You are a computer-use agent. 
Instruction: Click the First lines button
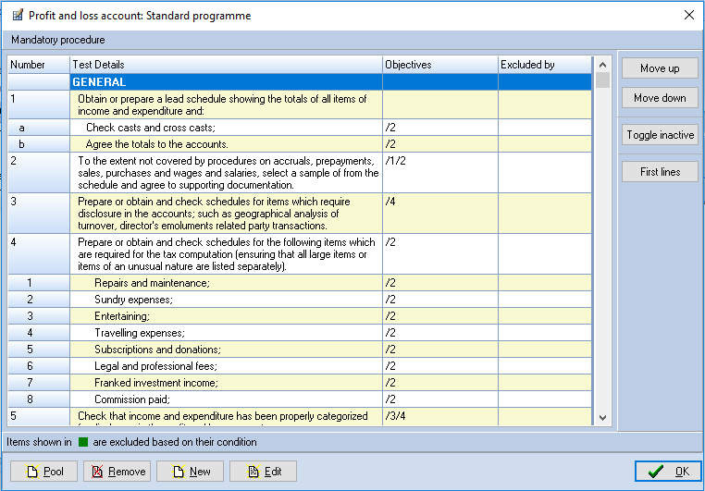coord(660,172)
